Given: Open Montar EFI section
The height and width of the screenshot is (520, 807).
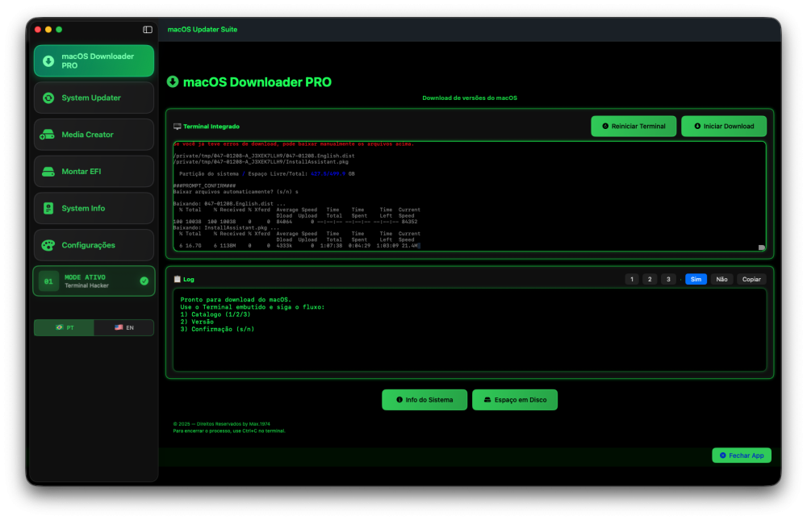Looking at the screenshot, I should tap(94, 171).
